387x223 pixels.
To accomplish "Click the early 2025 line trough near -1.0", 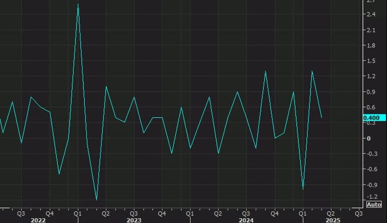I will (x=303, y=189).
